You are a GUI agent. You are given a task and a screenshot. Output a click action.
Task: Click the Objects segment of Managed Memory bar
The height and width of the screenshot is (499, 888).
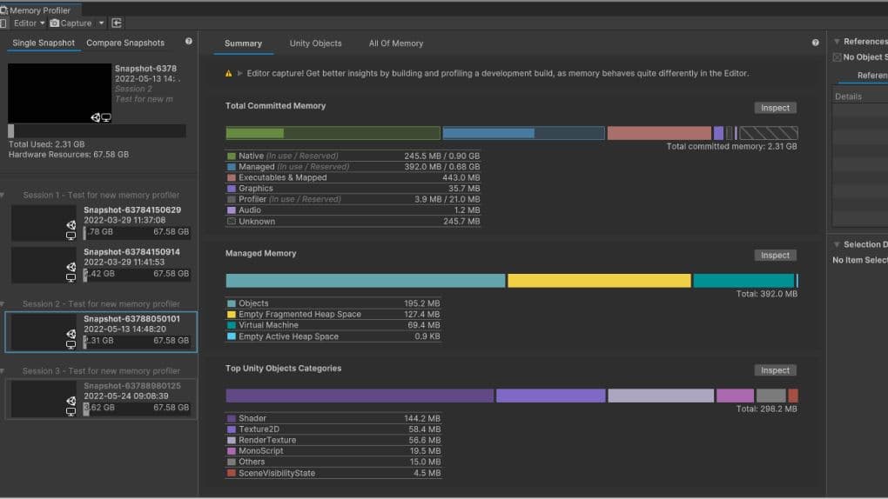click(x=366, y=281)
